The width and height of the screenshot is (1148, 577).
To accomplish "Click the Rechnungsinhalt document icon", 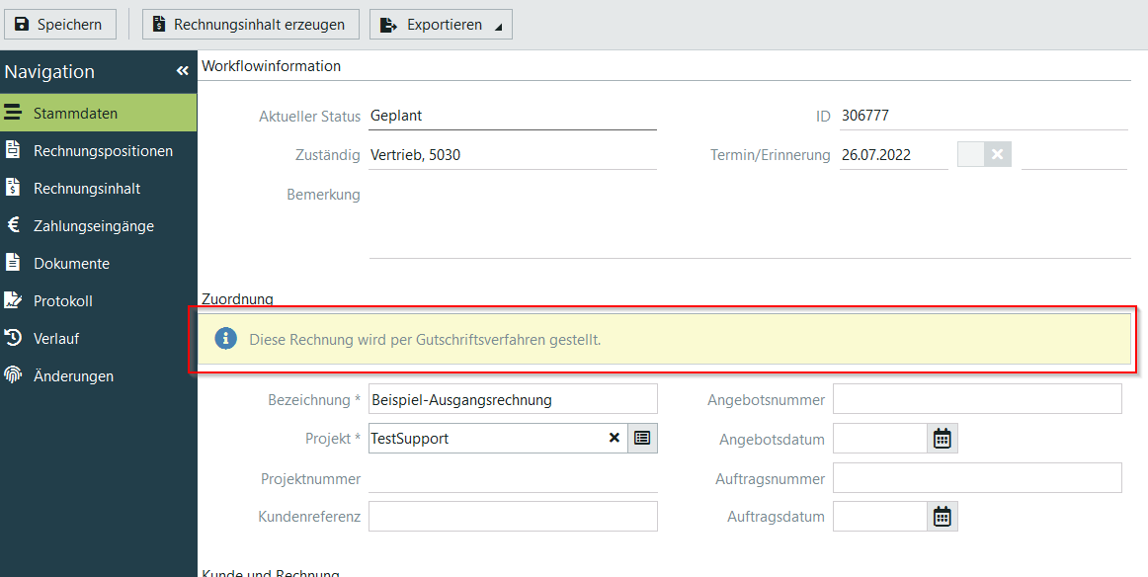I will click(x=13, y=189).
